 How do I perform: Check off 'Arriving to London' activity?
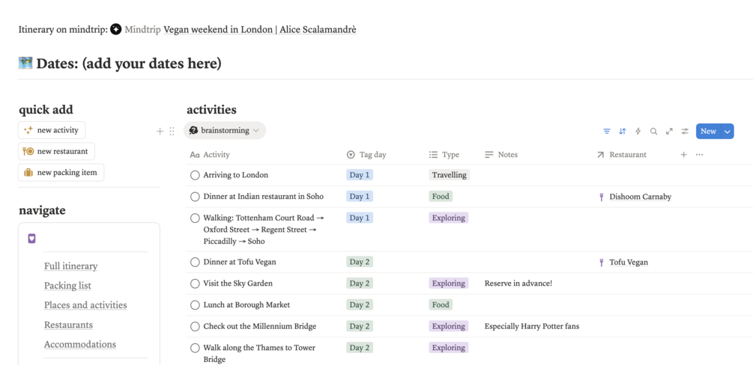click(x=195, y=175)
